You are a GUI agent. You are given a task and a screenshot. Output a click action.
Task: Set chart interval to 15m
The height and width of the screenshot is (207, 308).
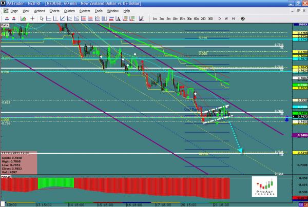coord(183,18)
